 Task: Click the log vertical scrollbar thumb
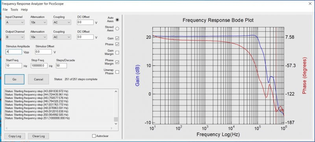pos(116,119)
